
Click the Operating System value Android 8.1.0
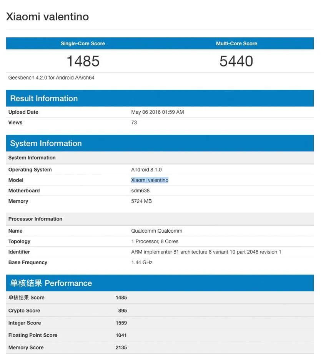tap(146, 169)
